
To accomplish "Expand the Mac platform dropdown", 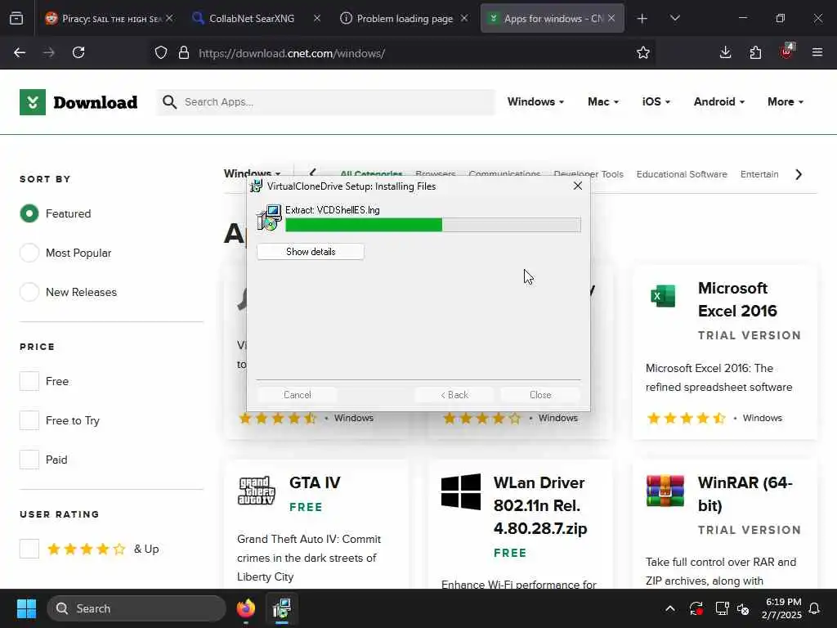I will (603, 101).
